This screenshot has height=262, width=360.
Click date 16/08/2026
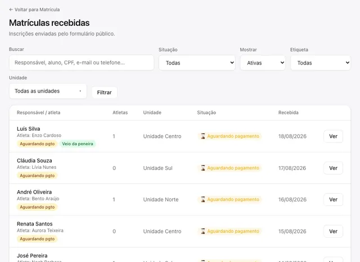292,200
